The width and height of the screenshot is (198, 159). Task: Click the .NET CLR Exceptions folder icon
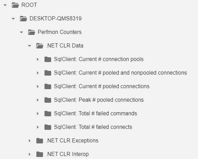pyautogui.click(x=40, y=141)
